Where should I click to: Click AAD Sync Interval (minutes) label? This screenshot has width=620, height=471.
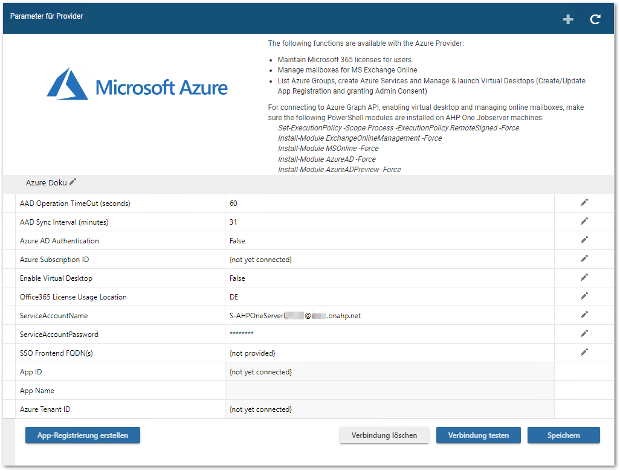pyautogui.click(x=64, y=222)
